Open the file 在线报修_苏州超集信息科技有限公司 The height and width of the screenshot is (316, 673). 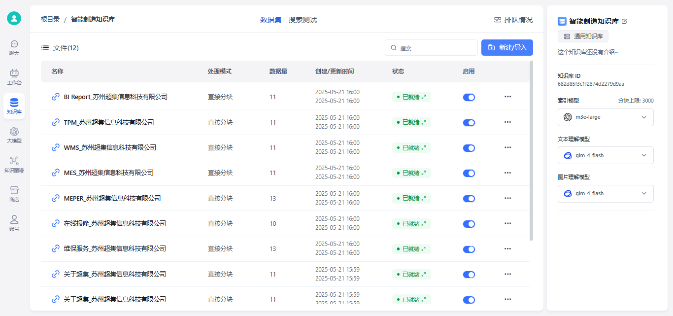click(x=115, y=223)
